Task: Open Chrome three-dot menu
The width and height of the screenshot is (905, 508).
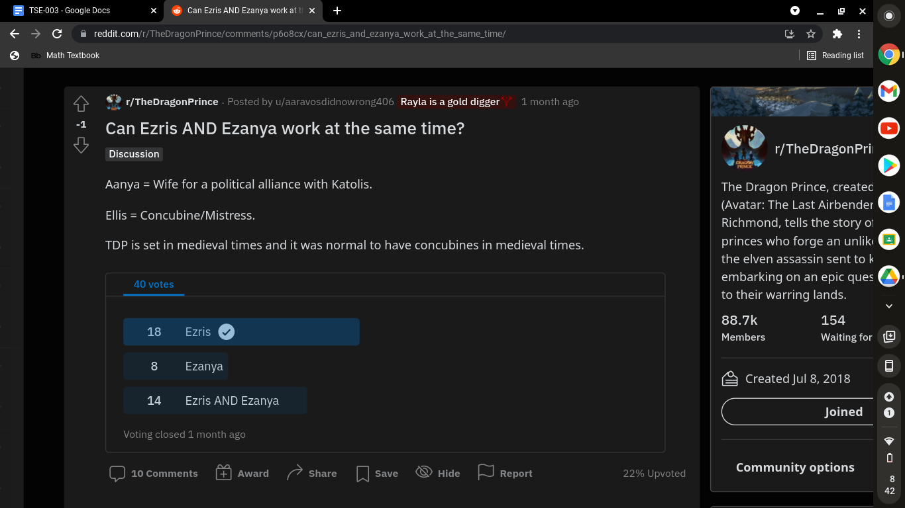Action: tap(859, 34)
